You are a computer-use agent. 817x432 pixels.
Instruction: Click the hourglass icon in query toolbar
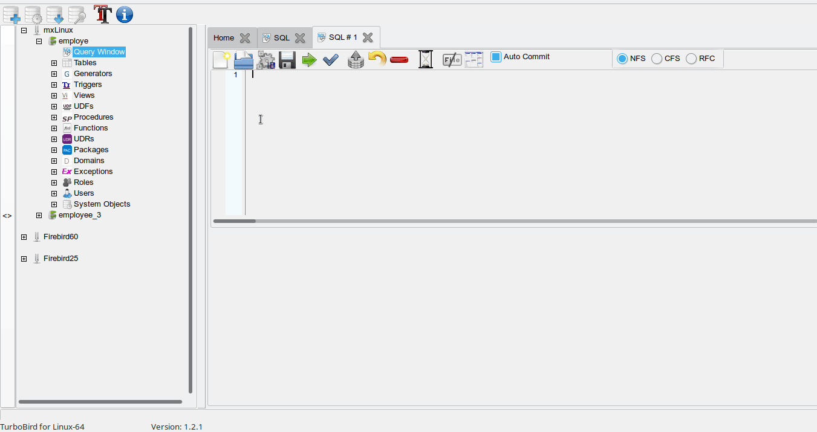tap(426, 59)
